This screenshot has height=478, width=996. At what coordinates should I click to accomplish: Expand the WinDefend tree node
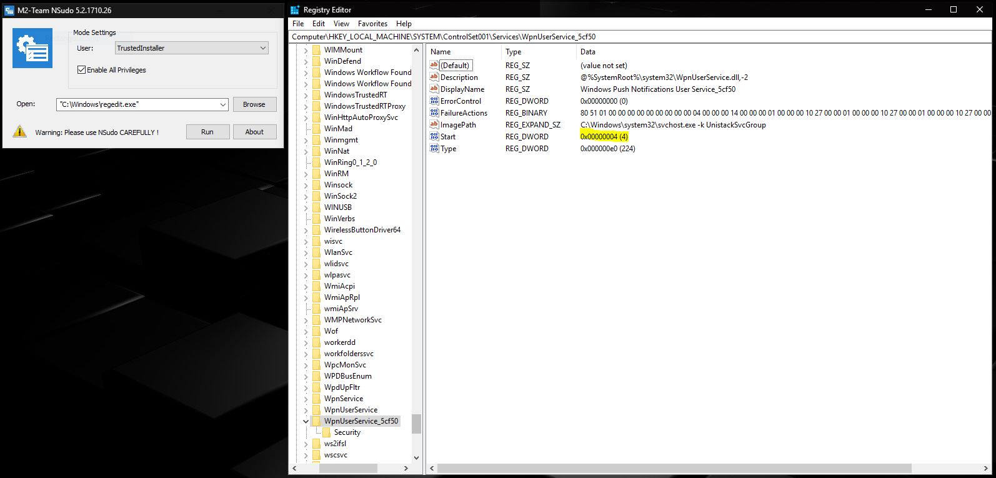pos(306,61)
